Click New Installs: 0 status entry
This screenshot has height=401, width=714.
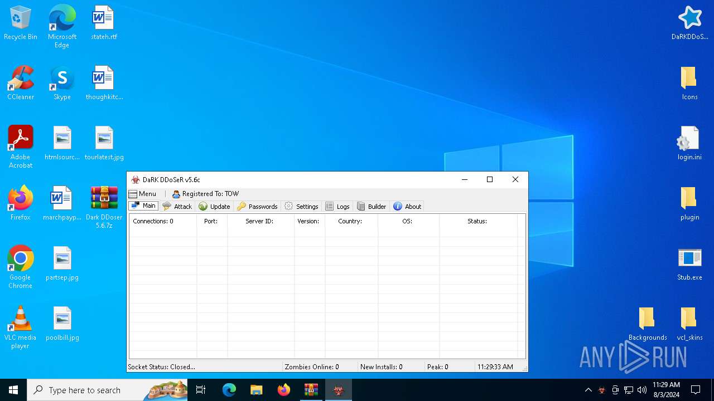click(x=382, y=367)
